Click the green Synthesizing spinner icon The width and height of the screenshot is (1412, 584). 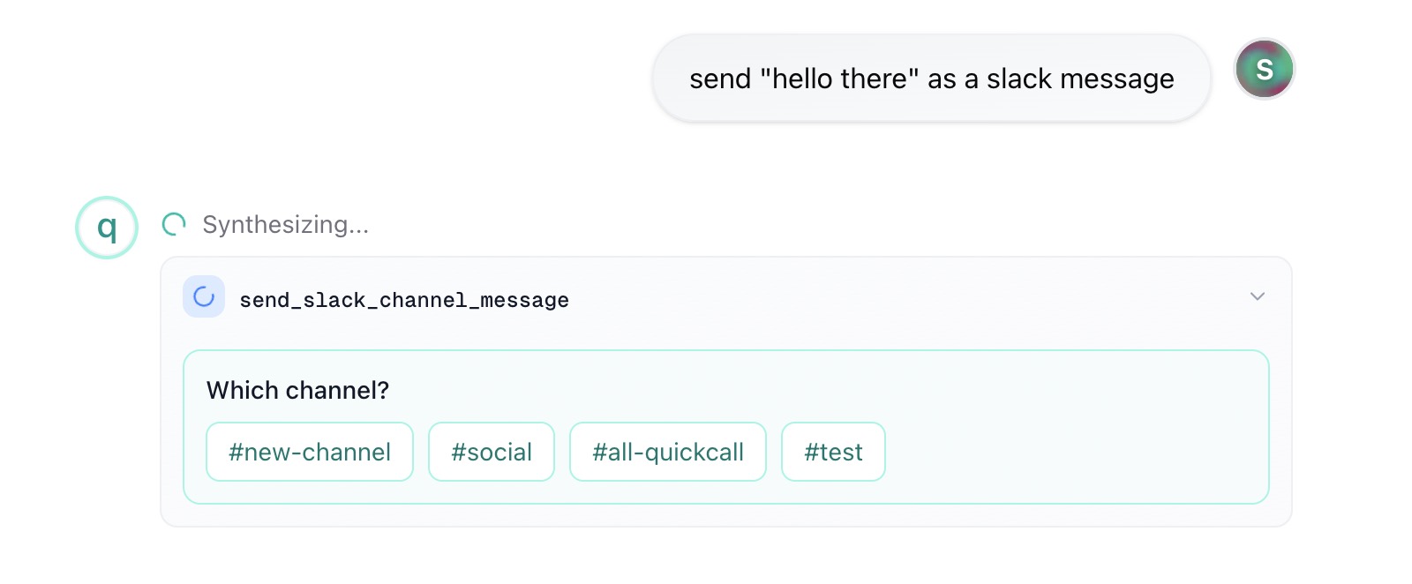[174, 225]
